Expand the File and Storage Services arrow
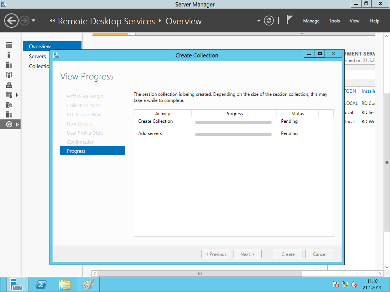 tap(17, 95)
